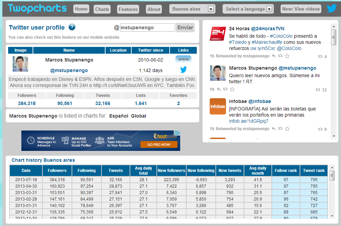The image size is (341, 226).
Task: Open the help question mark icon
Action: point(72,27)
